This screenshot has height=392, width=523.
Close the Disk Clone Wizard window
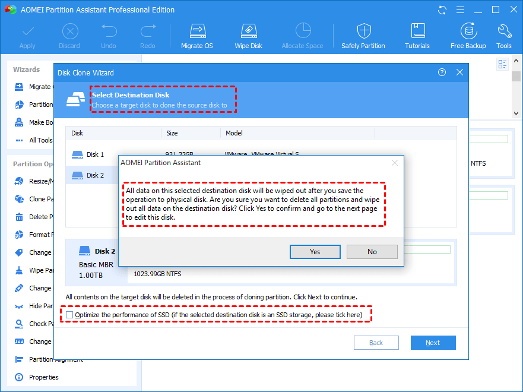click(x=459, y=72)
